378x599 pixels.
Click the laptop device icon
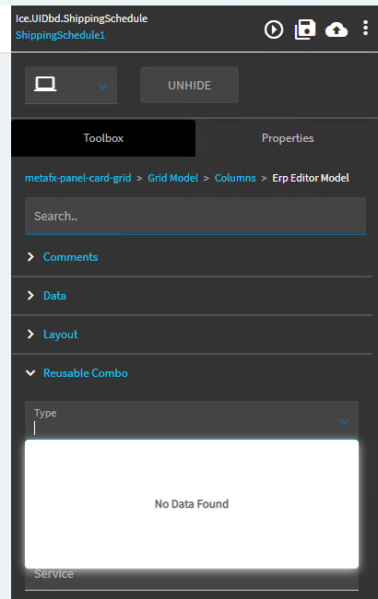click(45, 84)
